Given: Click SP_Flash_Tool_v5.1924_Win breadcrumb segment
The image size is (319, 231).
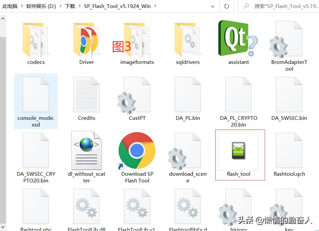Looking at the screenshot, I should click(117, 6).
